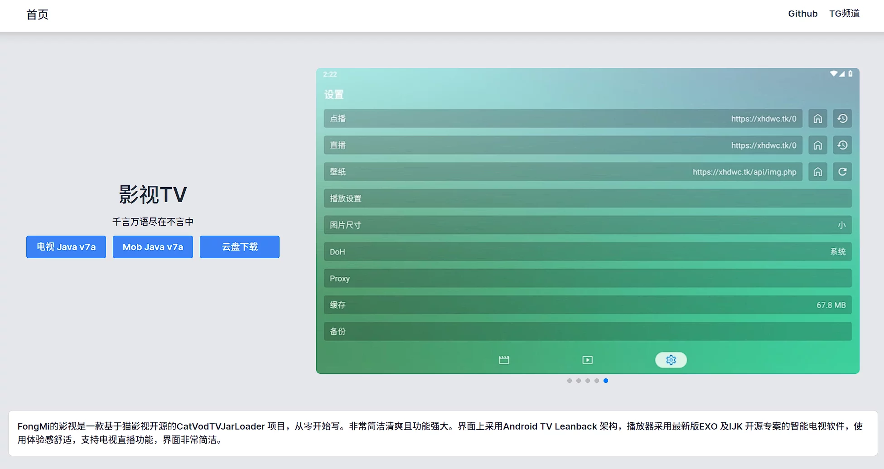Viewport: 884px width, 469px height.
Task: Open Github link in header
Action: tap(802, 14)
